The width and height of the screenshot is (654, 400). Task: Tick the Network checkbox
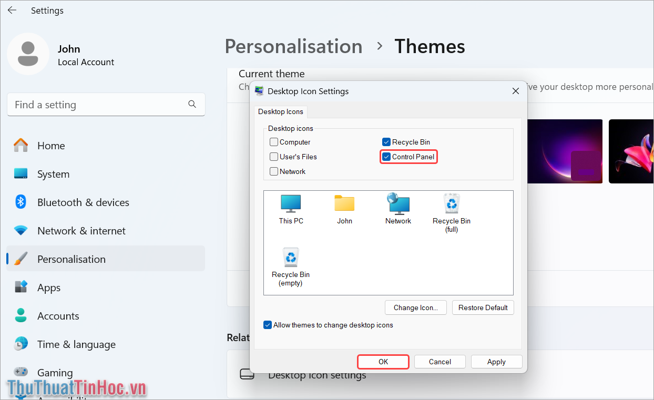[x=274, y=171]
